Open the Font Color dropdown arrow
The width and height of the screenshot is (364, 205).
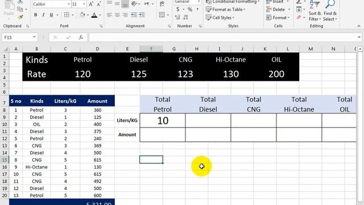coord(100,15)
